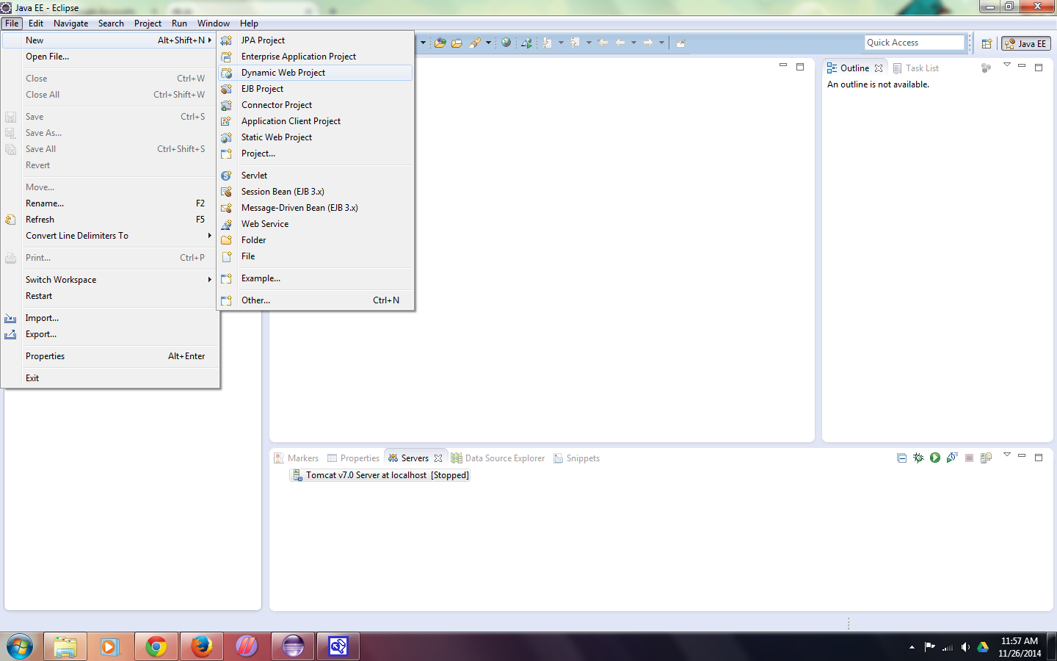This screenshot has width=1057, height=661.
Task: Choose Message-Driven Bean (EJB 3.x) entry
Action: pyautogui.click(x=316, y=208)
